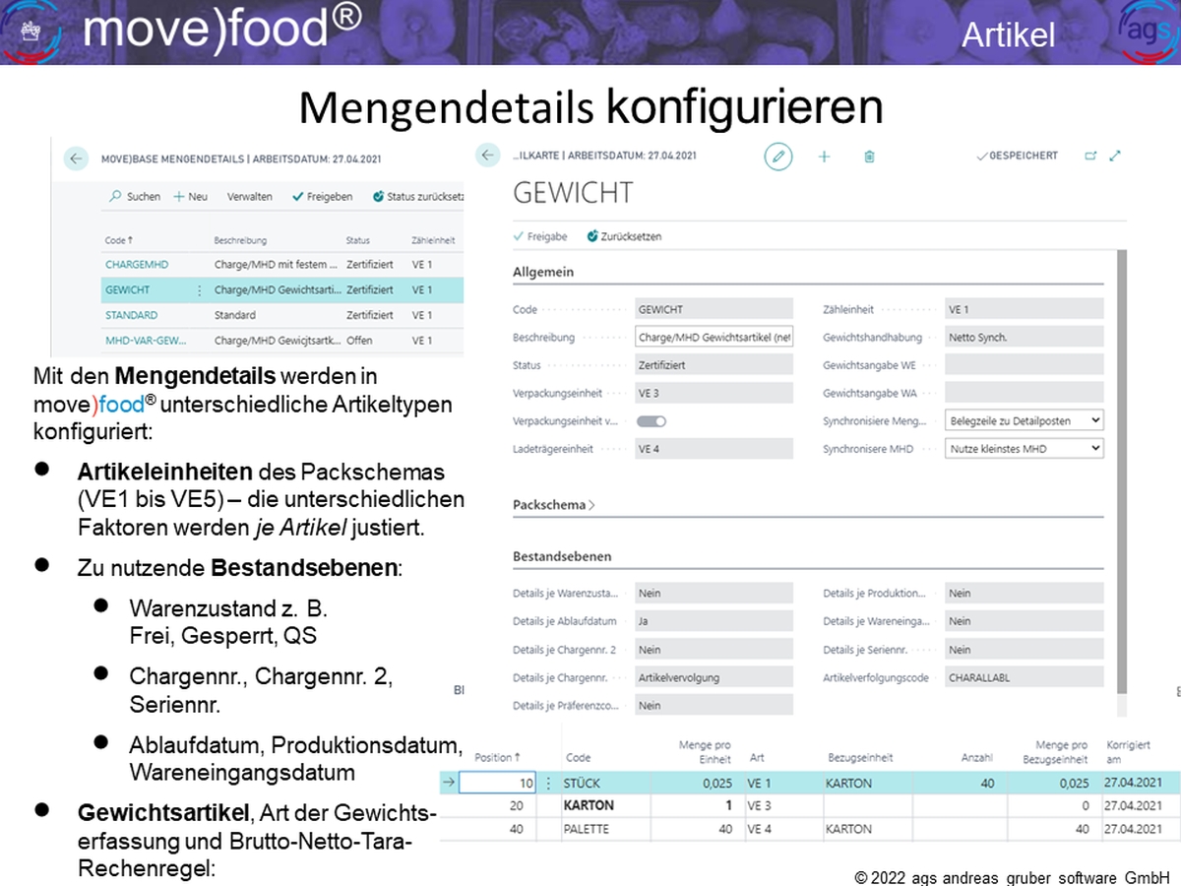Click the Verpackungseinheit field VE 3

[x=715, y=393]
